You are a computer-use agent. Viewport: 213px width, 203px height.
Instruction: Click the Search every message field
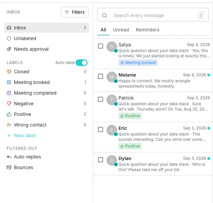[x=153, y=15]
